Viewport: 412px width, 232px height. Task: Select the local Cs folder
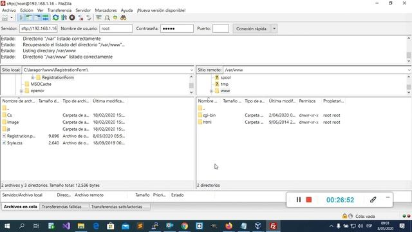(10, 115)
